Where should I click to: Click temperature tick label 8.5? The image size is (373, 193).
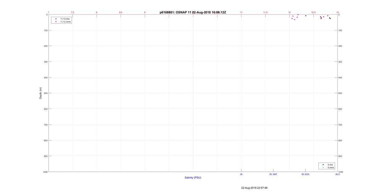coord(121,12)
